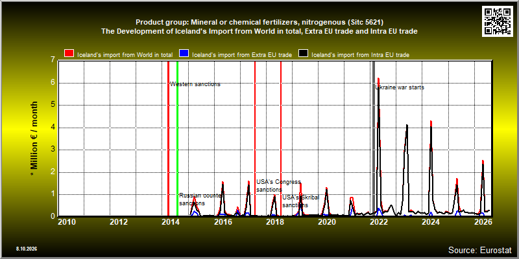Screen dimensions: 519x259
Task: Click the "Russian counter sanctions" annotation
Action: (x=200, y=199)
